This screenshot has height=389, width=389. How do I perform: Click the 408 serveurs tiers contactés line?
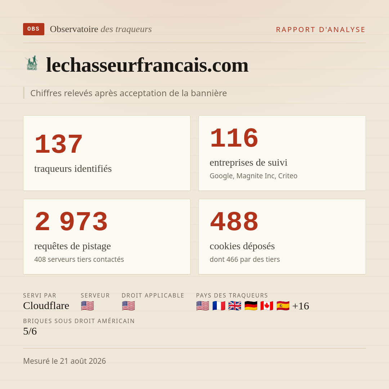click(x=79, y=259)
